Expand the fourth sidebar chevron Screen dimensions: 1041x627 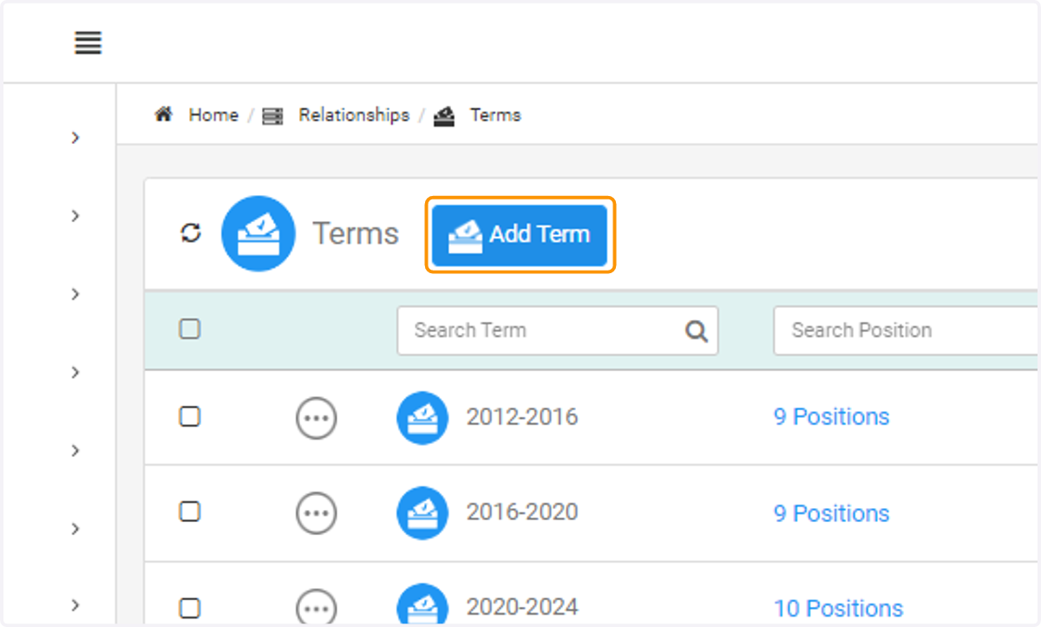click(x=76, y=372)
